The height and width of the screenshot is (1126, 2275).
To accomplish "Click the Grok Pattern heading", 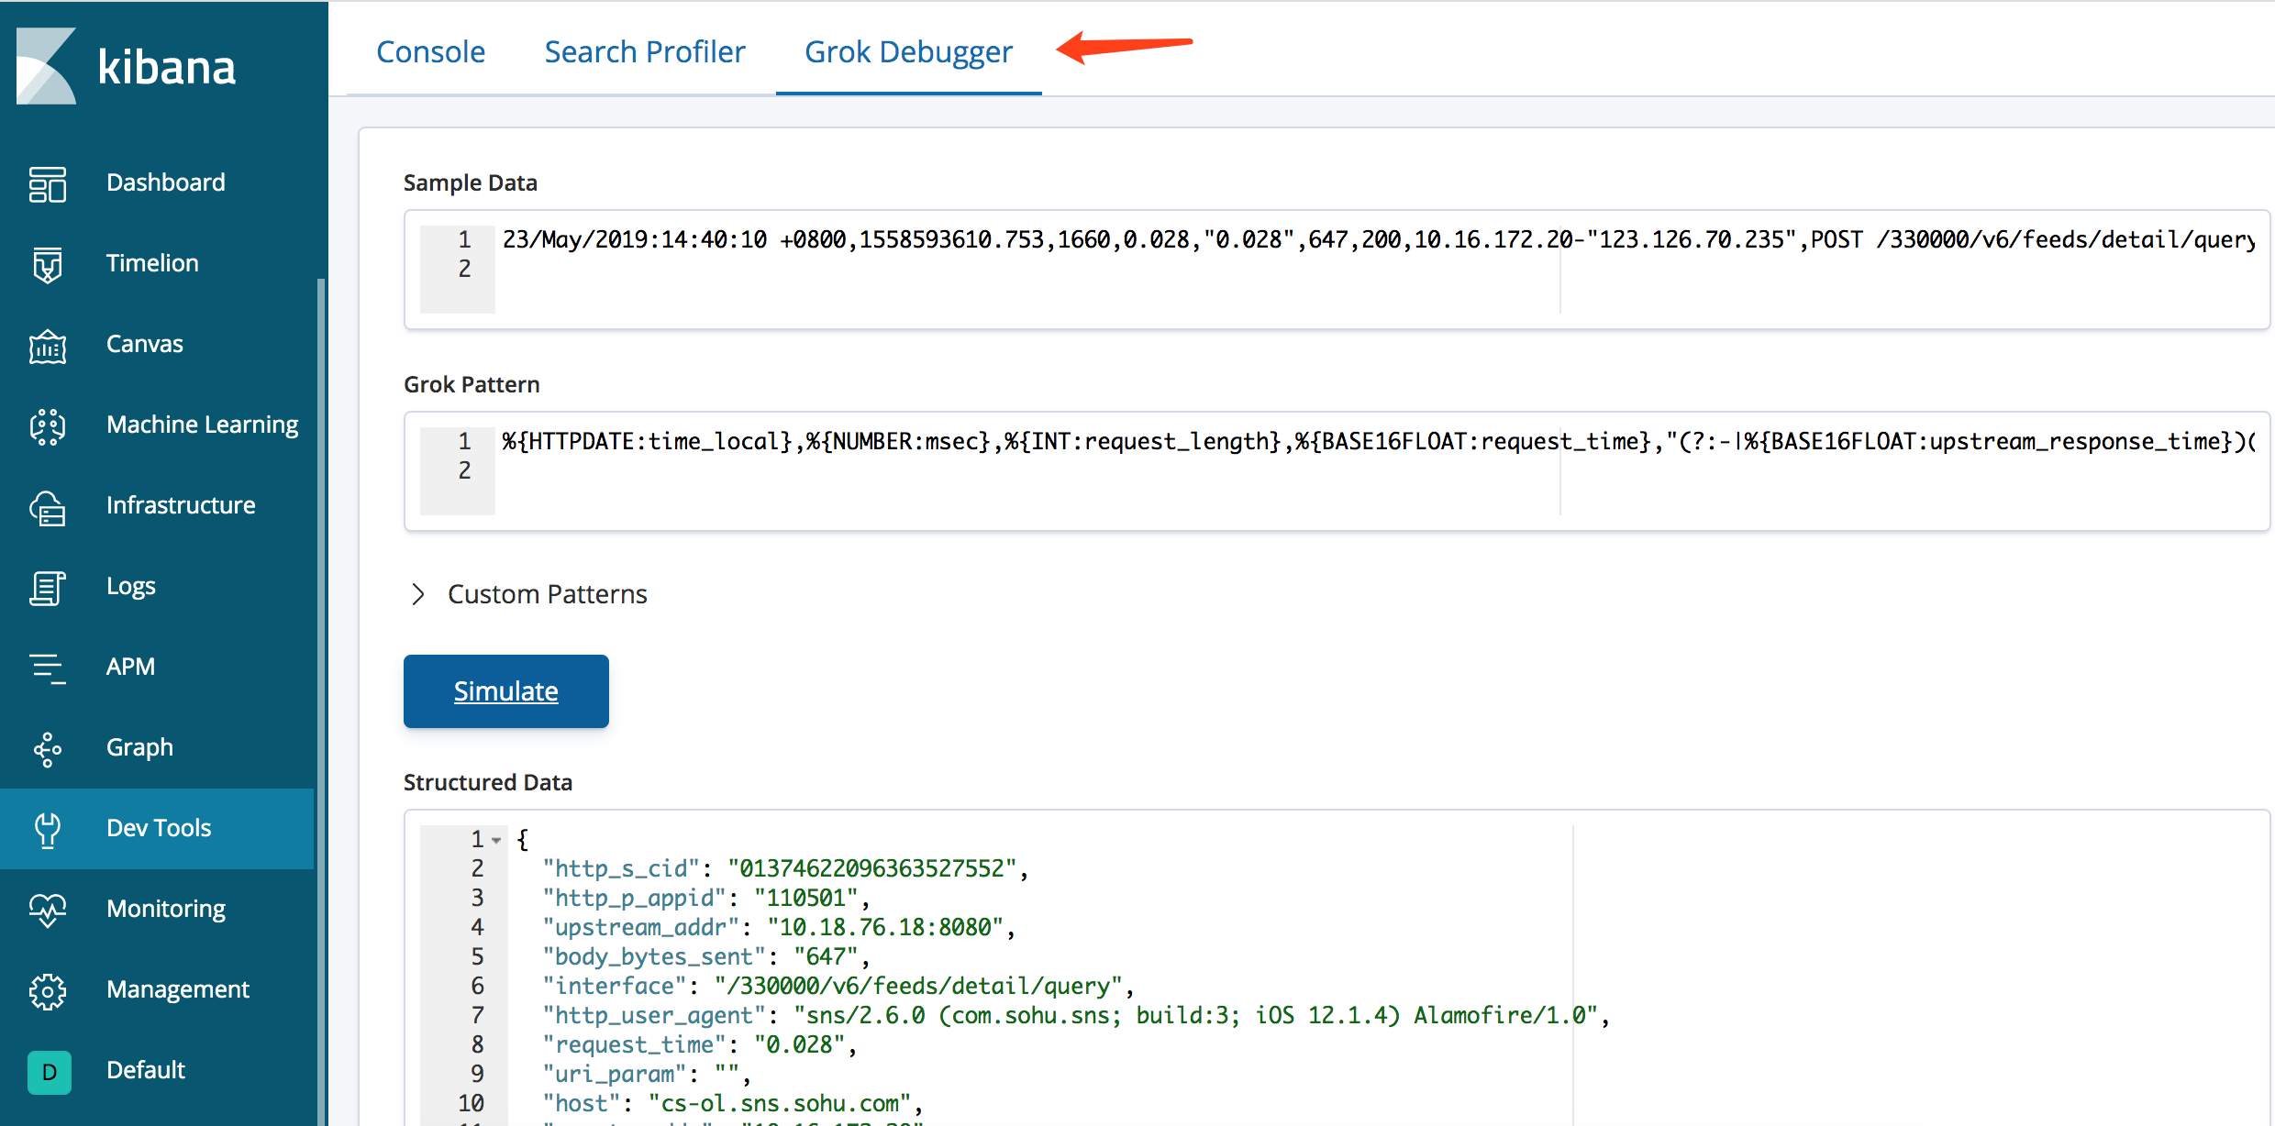I will click(x=472, y=384).
